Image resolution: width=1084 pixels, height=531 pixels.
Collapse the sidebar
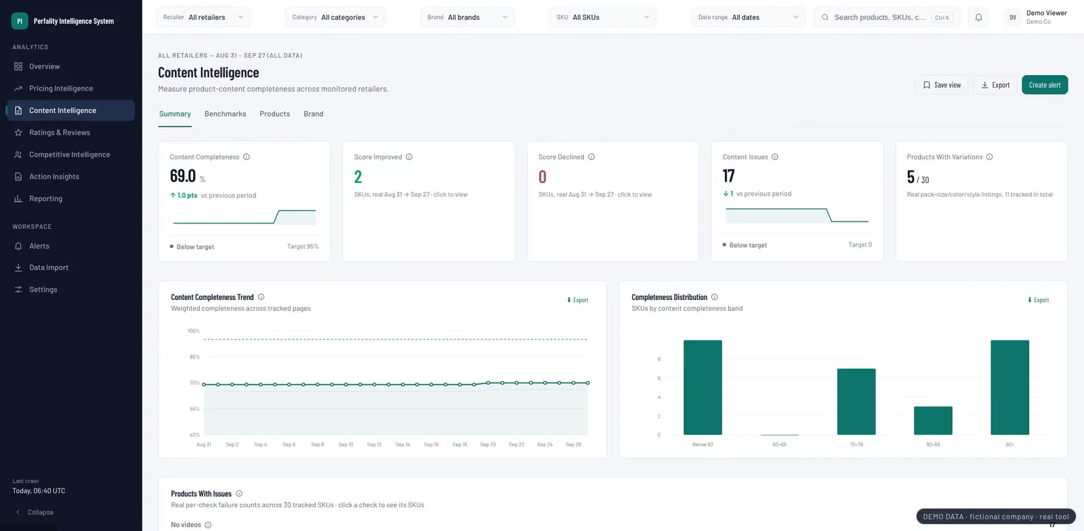coord(35,513)
